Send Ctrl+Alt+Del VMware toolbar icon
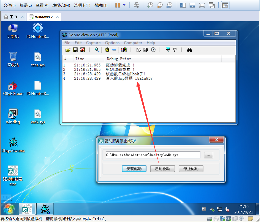 coord(137,5)
